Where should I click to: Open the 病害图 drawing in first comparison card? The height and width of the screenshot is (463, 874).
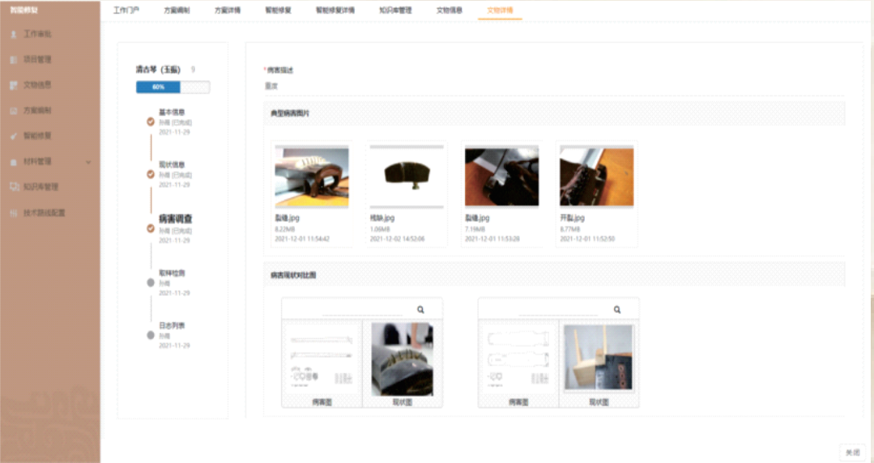[322, 359]
